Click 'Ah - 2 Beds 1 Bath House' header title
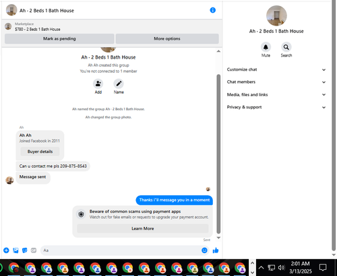Screen dimensions: 337x276 click(x=47, y=11)
